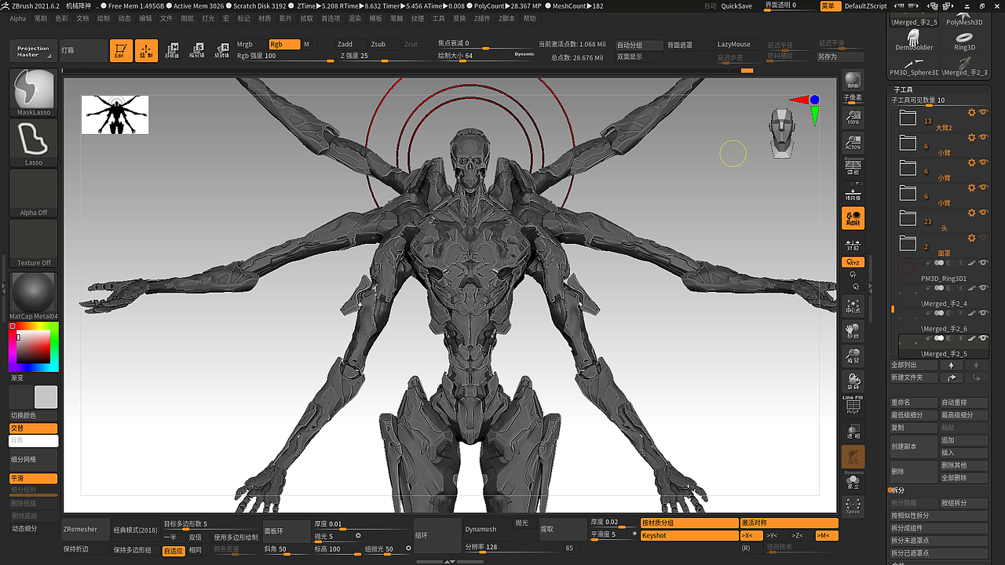This screenshot has height=565, width=1005.
Task: Activate Edit mode button
Action: 121,50
